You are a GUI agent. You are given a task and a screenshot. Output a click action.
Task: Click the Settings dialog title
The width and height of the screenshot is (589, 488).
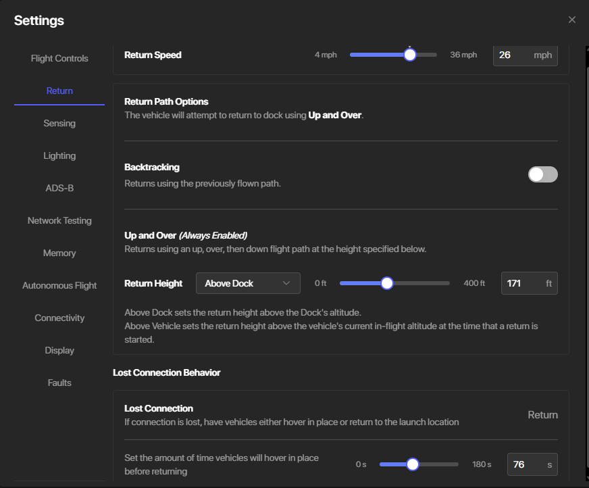tap(39, 20)
